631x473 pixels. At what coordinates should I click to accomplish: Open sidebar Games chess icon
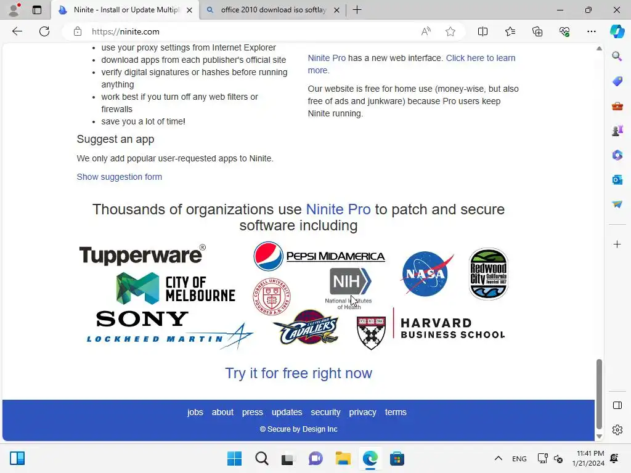pos(617,131)
